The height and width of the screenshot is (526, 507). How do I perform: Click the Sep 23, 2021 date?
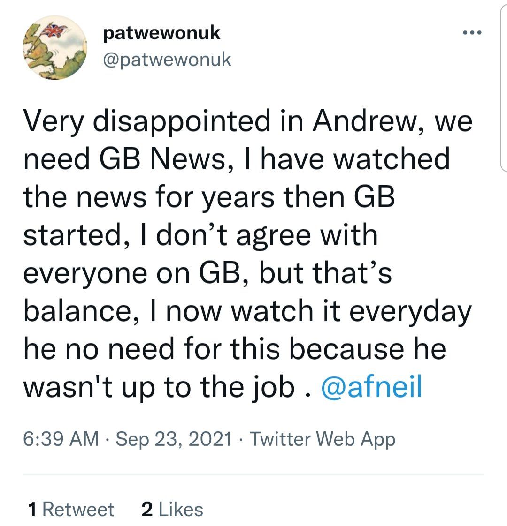point(173,439)
